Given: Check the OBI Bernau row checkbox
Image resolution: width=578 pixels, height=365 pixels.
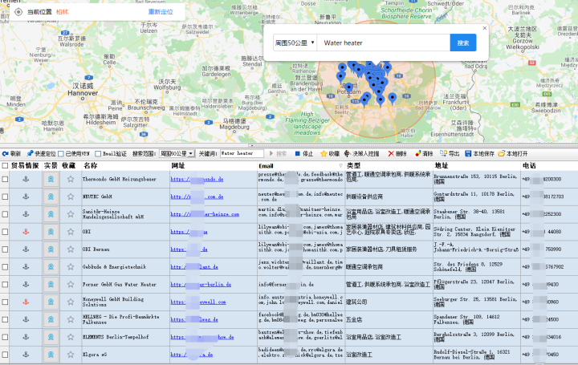Looking at the screenshot, I should click(5, 249).
